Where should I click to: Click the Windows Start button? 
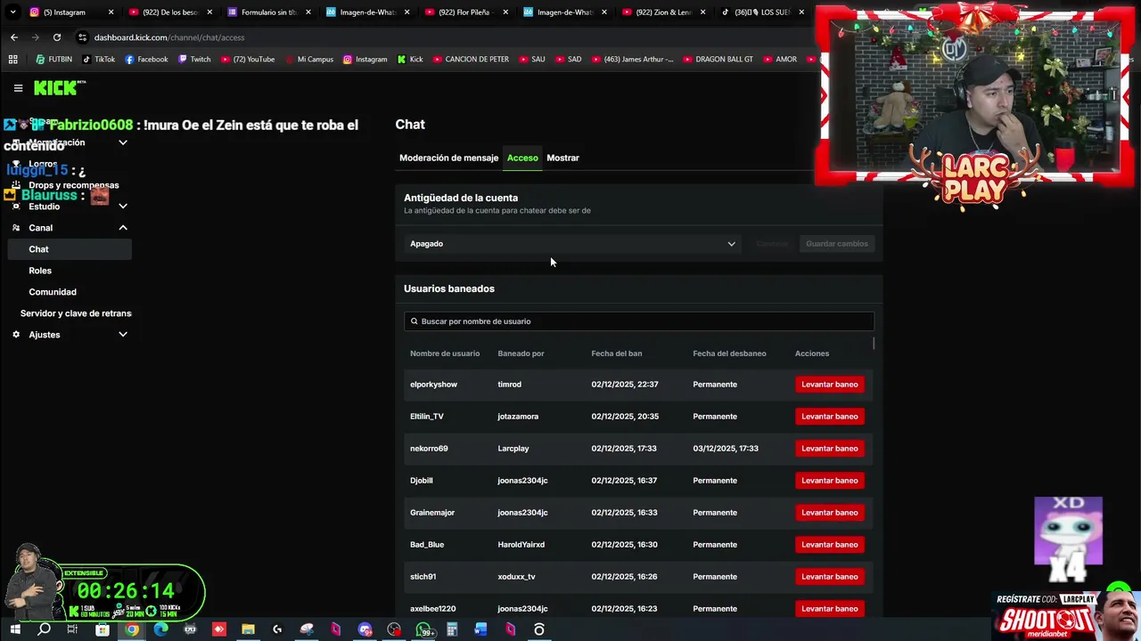pyautogui.click(x=15, y=629)
